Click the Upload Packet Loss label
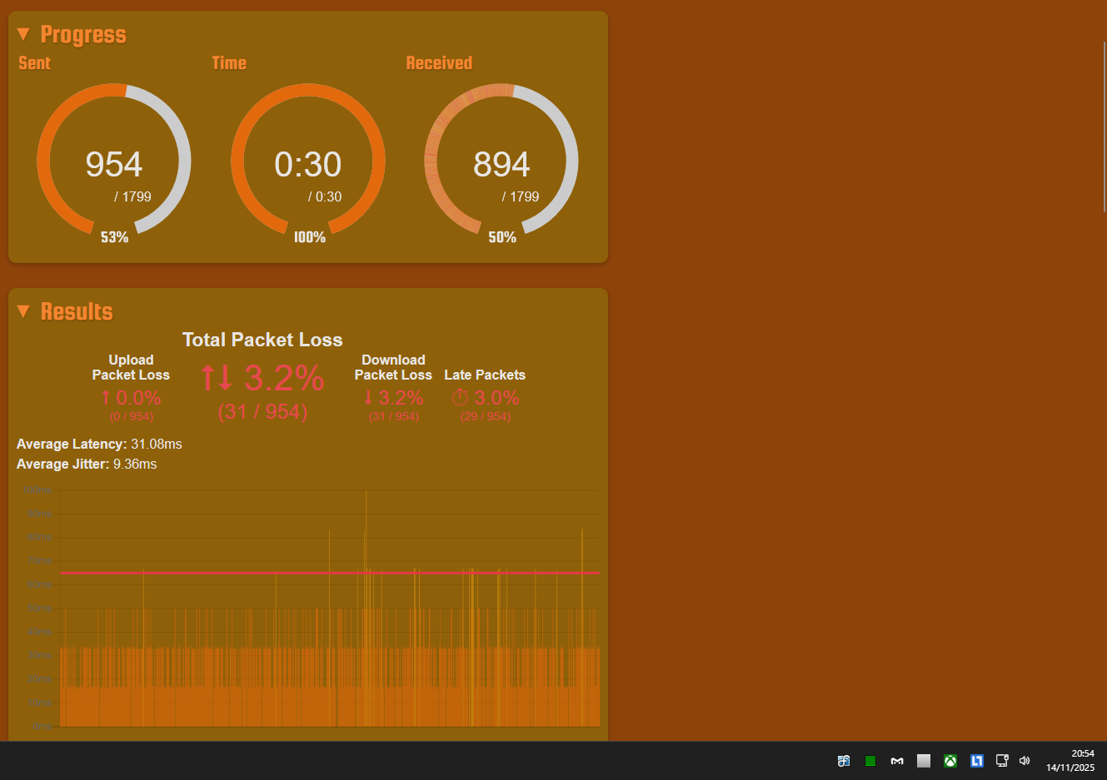Image resolution: width=1107 pixels, height=780 pixels. click(x=131, y=367)
